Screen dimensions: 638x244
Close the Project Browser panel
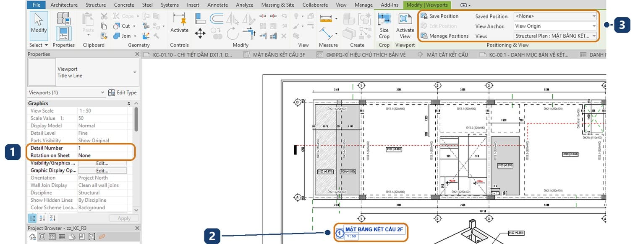(x=137, y=228)
